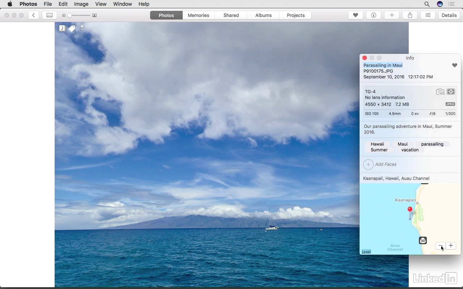
Task: Favorite the photo with toolbar heart
Action: point(356,15)
